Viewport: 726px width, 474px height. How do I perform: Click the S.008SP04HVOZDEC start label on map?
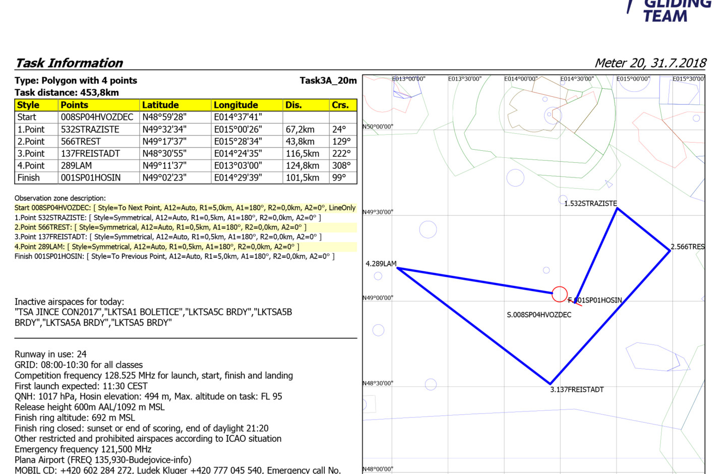pos(539,315)
